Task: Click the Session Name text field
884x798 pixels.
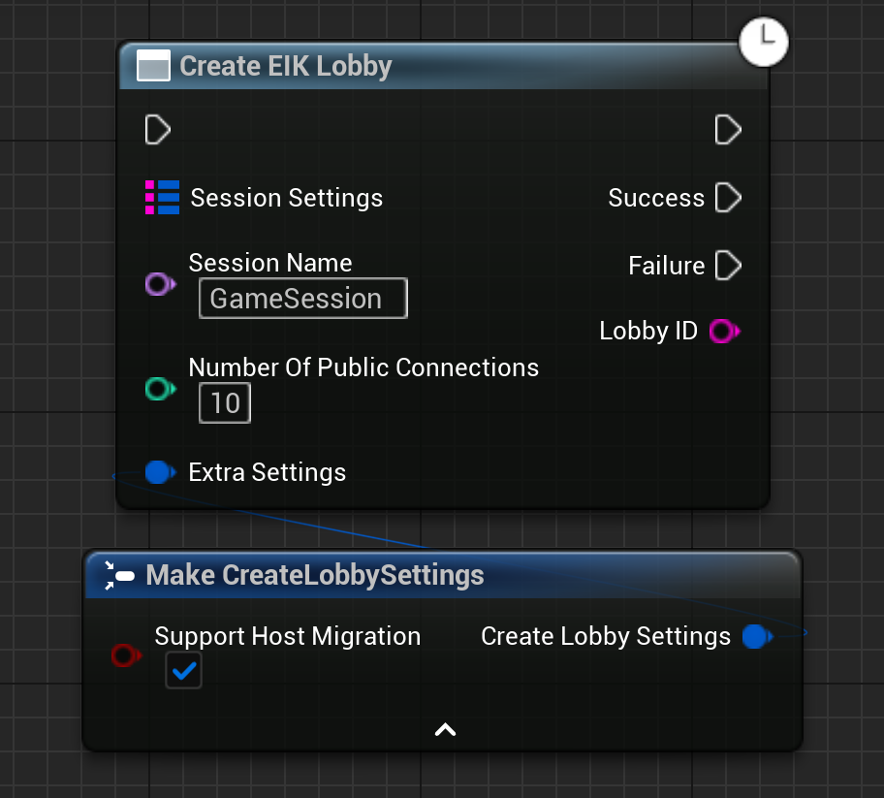Action: 302,299
